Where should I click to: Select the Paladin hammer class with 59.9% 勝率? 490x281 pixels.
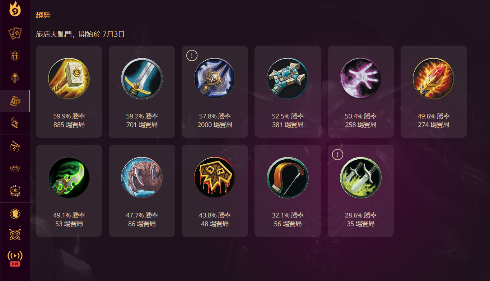(x=69, y=92)
